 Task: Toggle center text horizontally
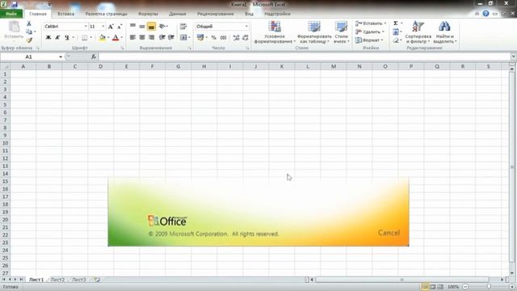(142, 38)
